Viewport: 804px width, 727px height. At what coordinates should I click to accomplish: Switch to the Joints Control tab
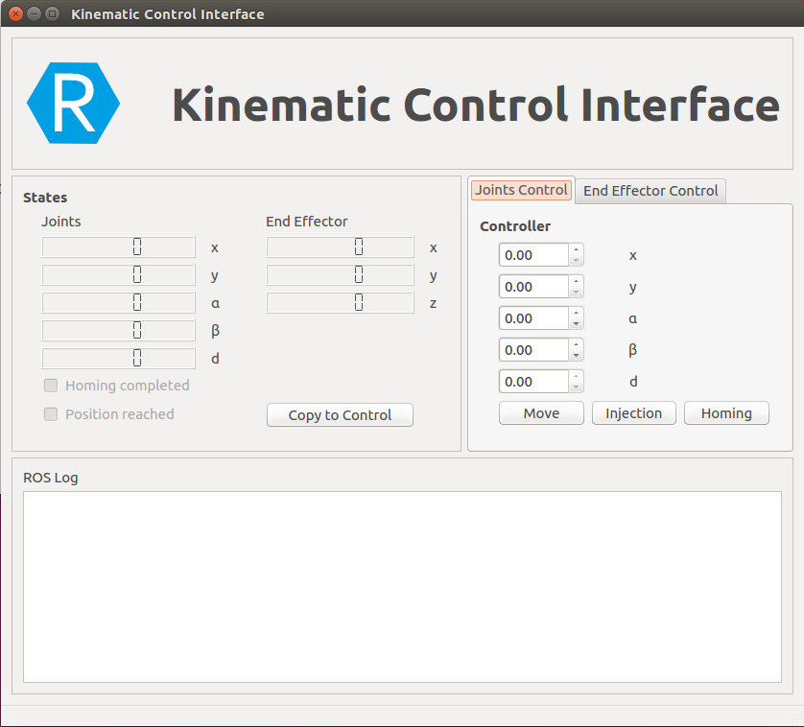point(522,190)
